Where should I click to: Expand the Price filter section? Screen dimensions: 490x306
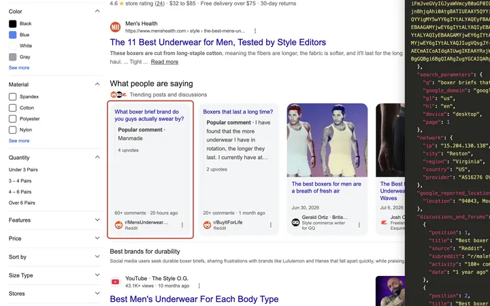pyautogui.click(x=97, y=238)
